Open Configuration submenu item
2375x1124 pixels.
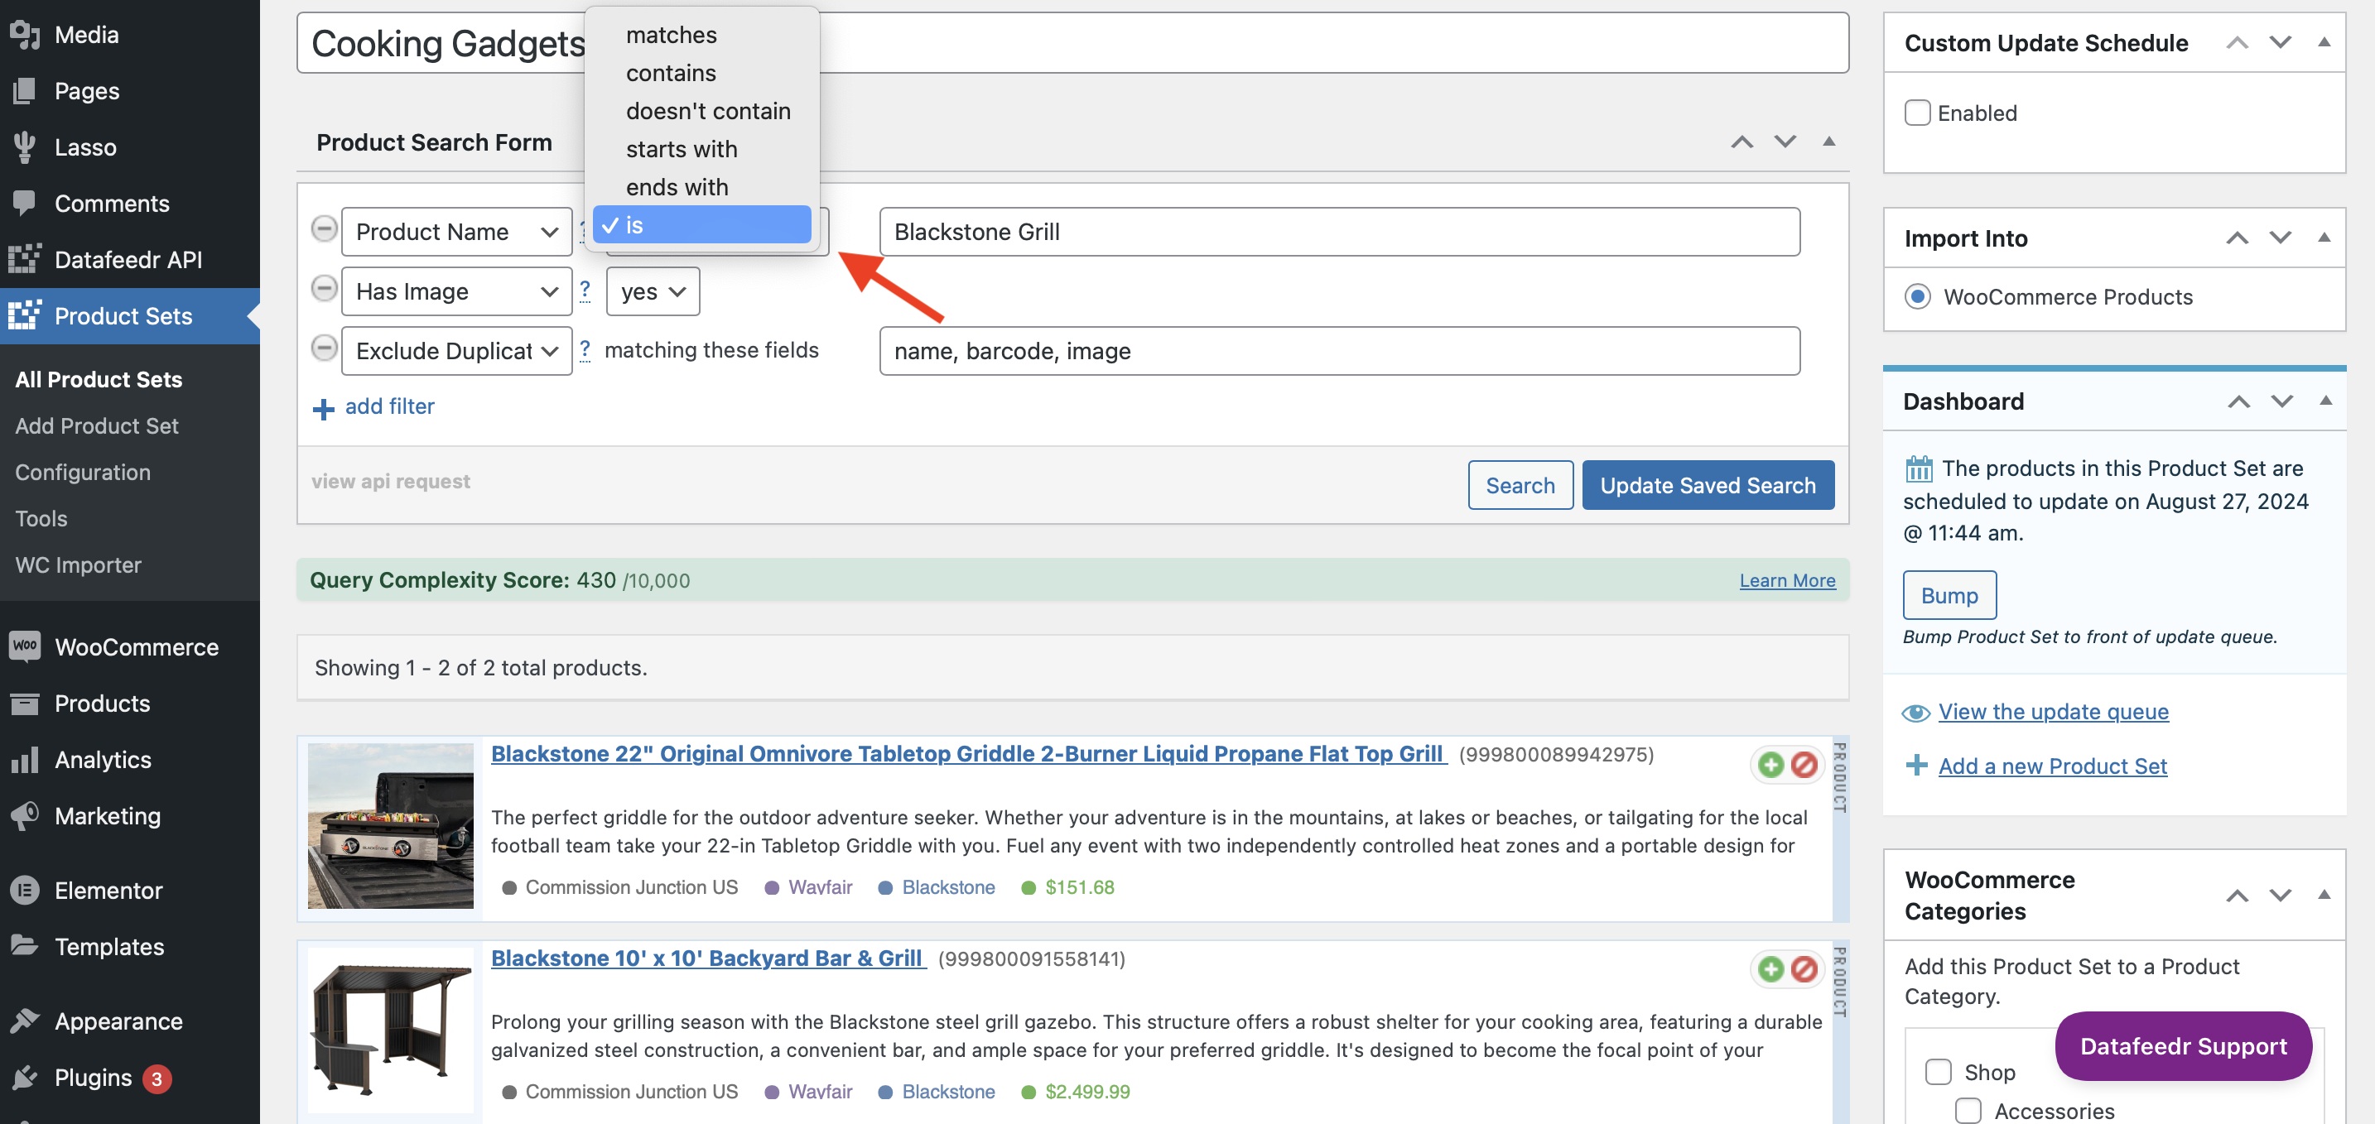pyautogui.click(x=83, y=473)
